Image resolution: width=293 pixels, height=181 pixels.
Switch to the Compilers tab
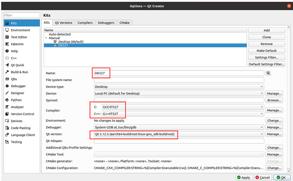click(85, 23)
